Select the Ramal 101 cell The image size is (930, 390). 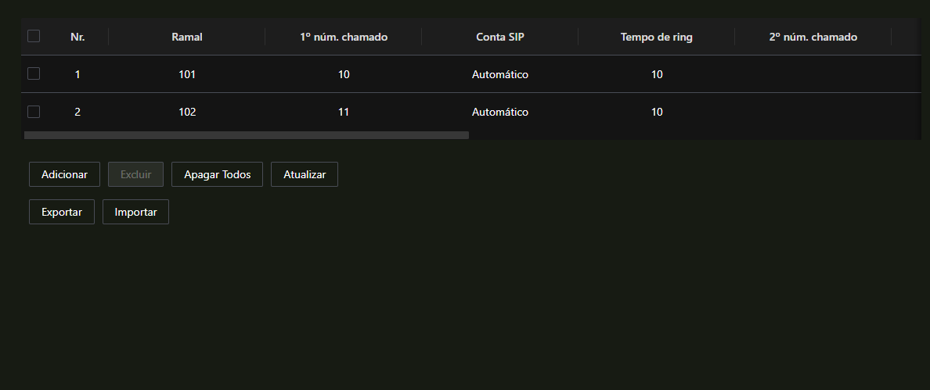(x=187, y=74)
